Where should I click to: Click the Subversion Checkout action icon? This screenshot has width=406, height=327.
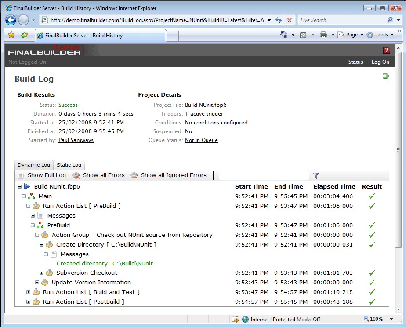49,272
